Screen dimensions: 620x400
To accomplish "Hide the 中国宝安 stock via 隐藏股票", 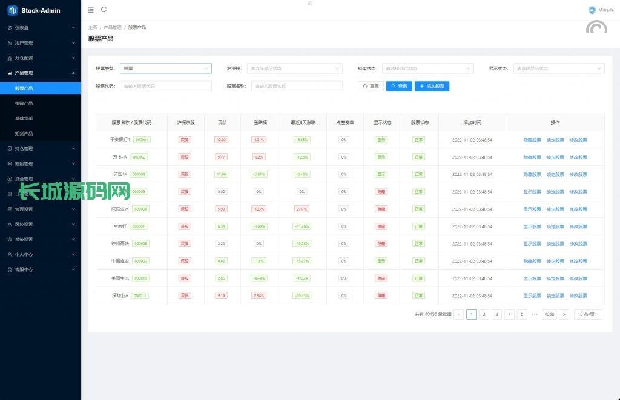I will click(x=532, y=261).
